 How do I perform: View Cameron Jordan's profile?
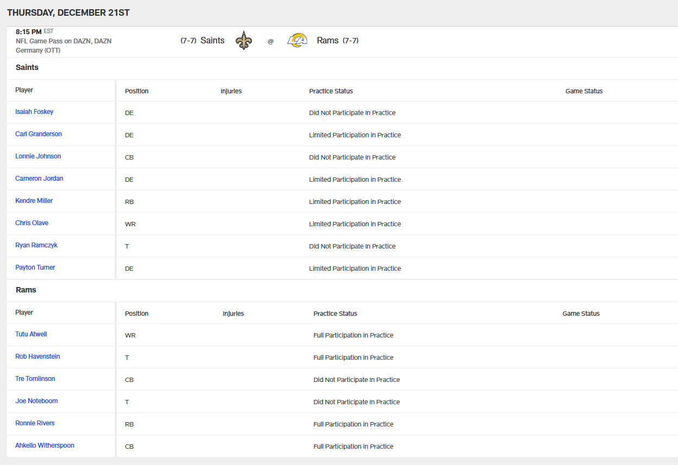(39, 179)
